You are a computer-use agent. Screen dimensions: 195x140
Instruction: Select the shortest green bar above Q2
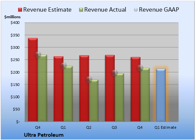(94, 101)
